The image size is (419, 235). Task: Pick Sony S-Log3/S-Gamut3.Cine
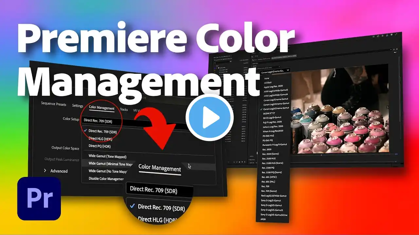click(x=274, y=214)
